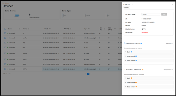This screenshot has width=176, height=96.
Task: Open the Name column filter icon
Action: [x=29, y=29]
